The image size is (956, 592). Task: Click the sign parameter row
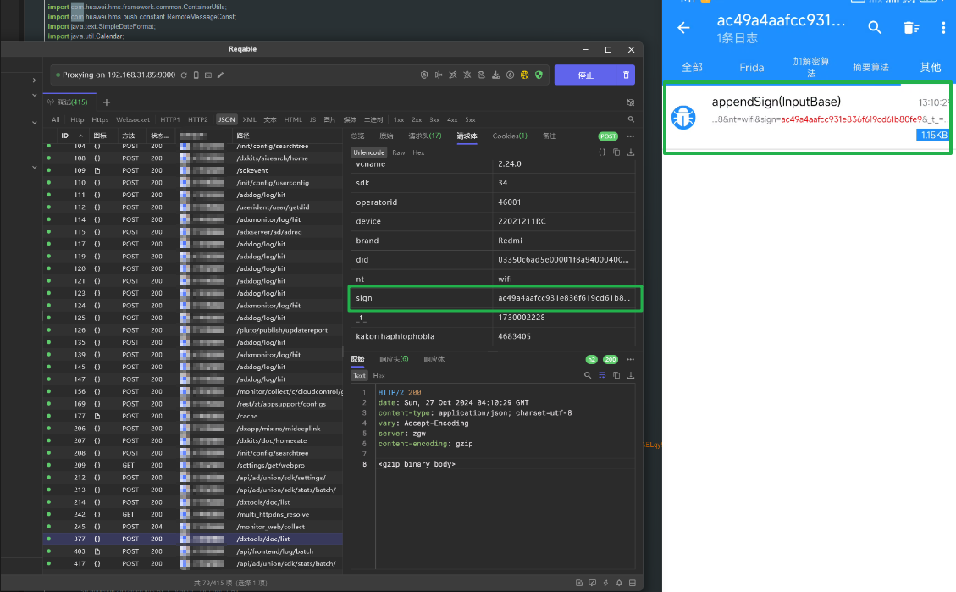coord(494,298)
